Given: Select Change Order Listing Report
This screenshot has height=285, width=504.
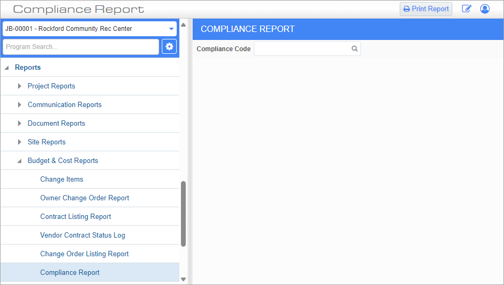Looking at the screenshot, I should (85, 254).
